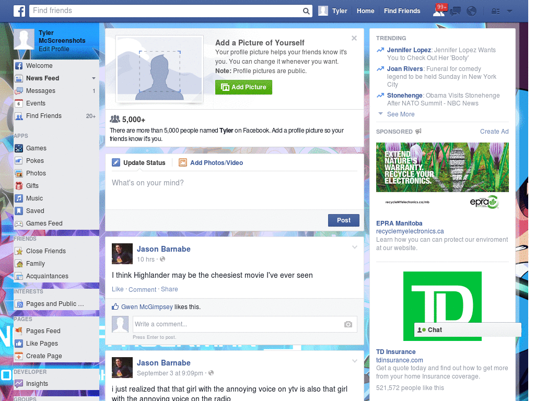Open the notifications globe icon
The height and width of the screenshot is (401, 535).
(x=471, y=11)
